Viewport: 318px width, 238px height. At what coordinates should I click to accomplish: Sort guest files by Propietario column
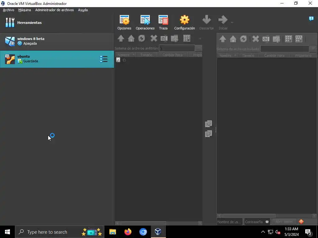[x=303, y=55]
